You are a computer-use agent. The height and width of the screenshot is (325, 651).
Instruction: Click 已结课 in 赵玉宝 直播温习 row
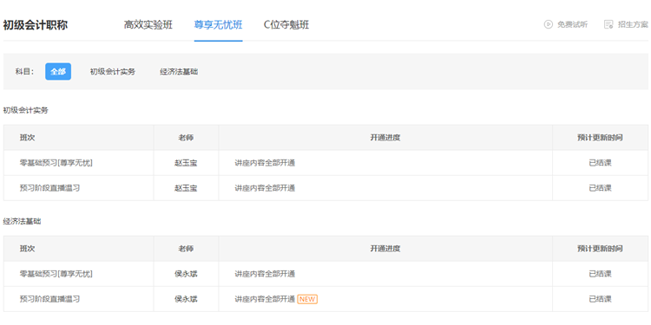[x=601, y=188]
